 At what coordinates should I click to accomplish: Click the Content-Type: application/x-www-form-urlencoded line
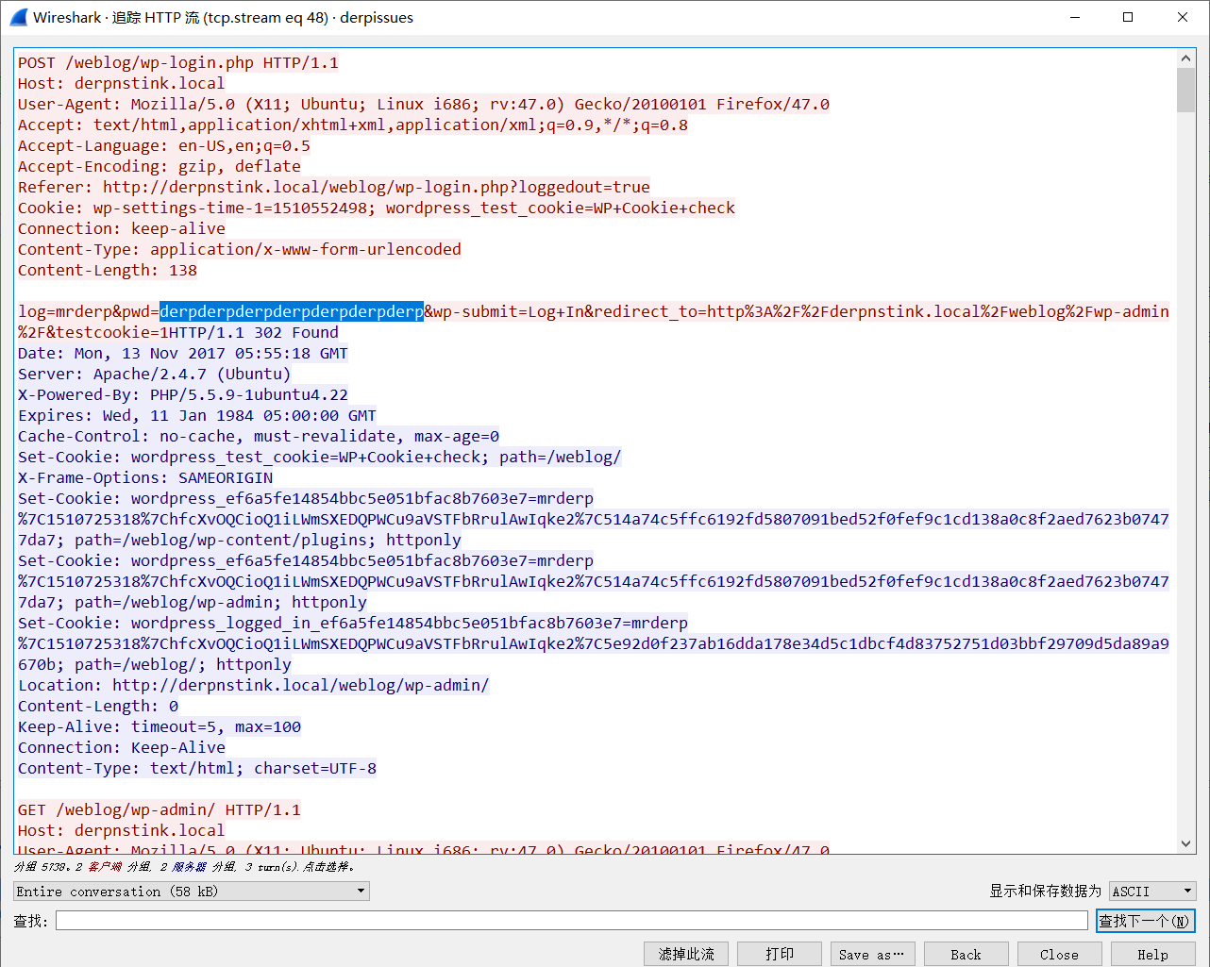(240, 250)
